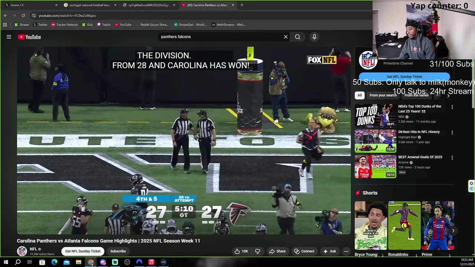Dislike the video with the thumbs-down
The width and height of the screenshot is (475, 267).
coord(258,251)
